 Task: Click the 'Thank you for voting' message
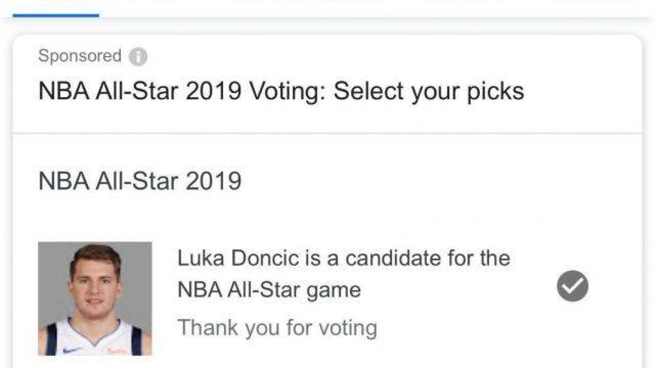[x=277, y=327]
